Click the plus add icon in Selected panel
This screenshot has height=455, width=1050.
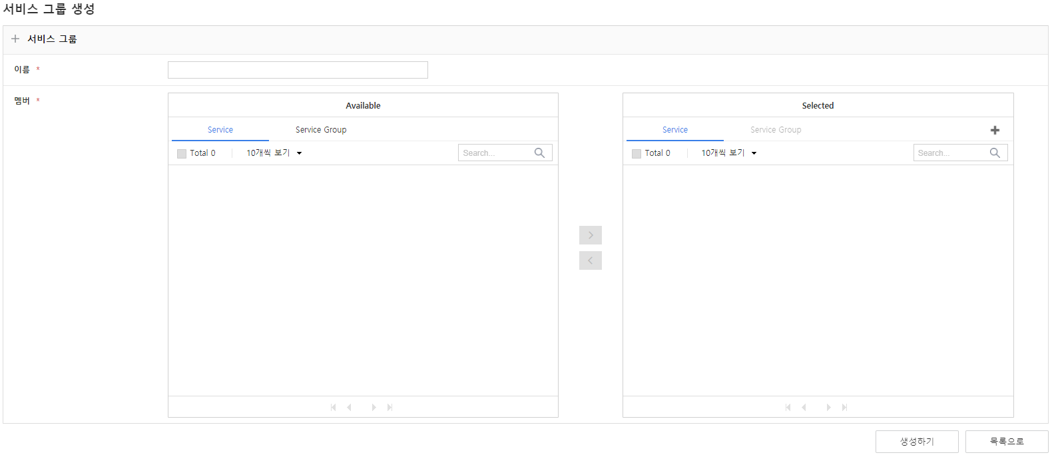click(x=995, y=130)
